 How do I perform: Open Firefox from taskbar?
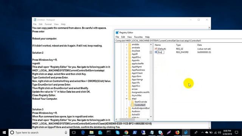pos(177,133)
